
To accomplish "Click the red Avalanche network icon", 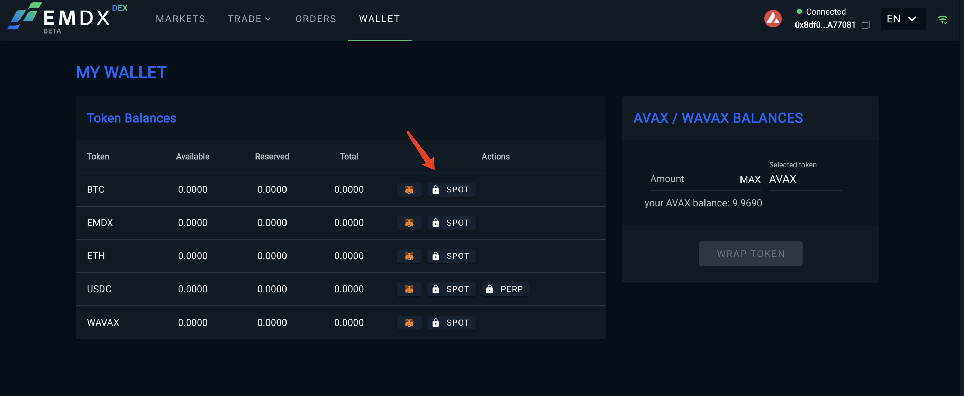I will tap(773, 19).
